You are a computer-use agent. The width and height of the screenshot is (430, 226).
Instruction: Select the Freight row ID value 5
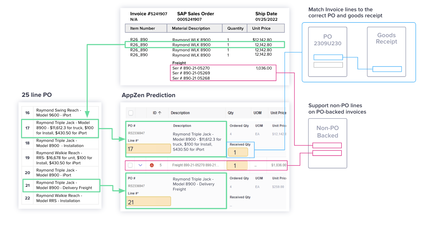(161, 165)
